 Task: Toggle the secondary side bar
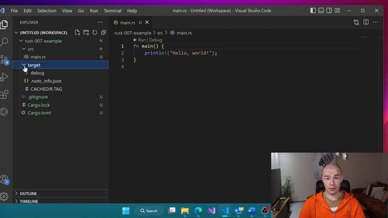329,11
